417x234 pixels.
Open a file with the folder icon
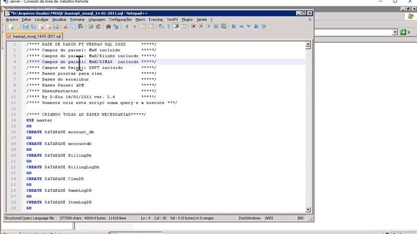(18, 27)
